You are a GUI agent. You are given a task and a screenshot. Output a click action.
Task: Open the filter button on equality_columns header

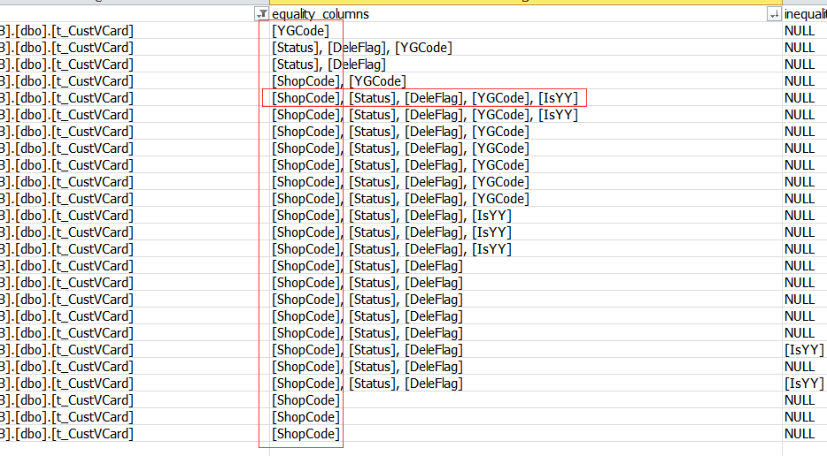262,14
